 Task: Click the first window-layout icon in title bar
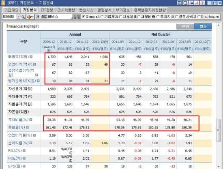pos(180,3)
